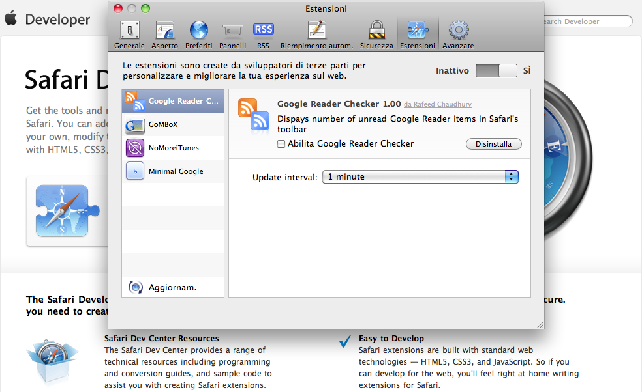The height and width of the screenshot is (392, 642).
Task: Click the Developer heading link in webpage
Action: [x=57, y=20]
